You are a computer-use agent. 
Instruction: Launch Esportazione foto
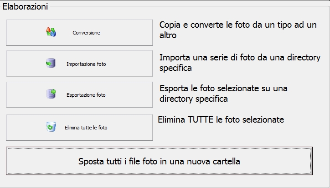[x=80, y=95]
